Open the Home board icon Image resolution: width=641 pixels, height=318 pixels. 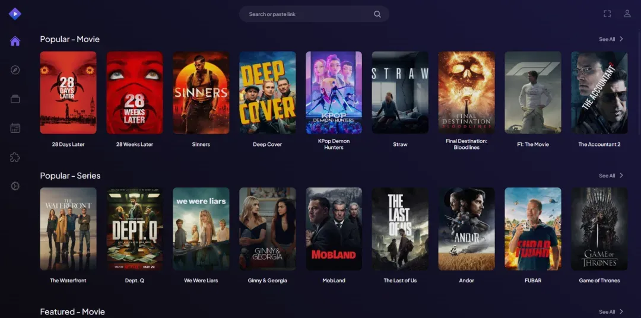pos(15,41)
